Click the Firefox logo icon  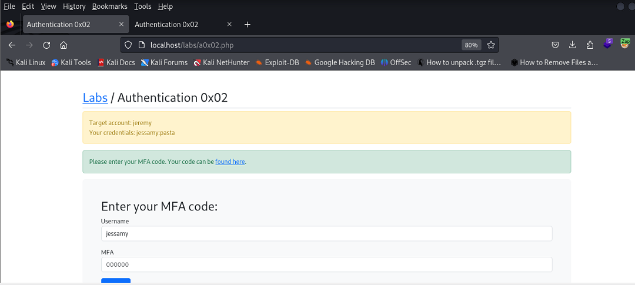[10, 24]
